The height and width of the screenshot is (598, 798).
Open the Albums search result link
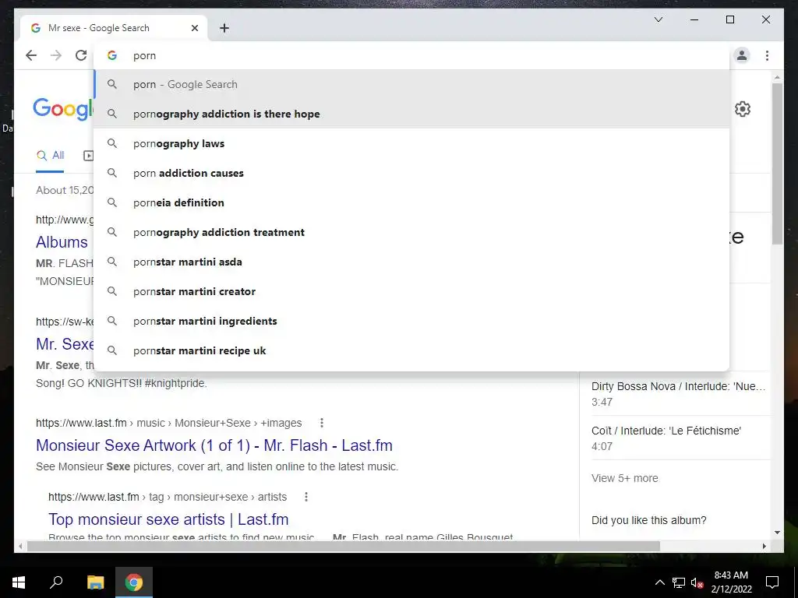pyautogui.click(x=62, y=242)
